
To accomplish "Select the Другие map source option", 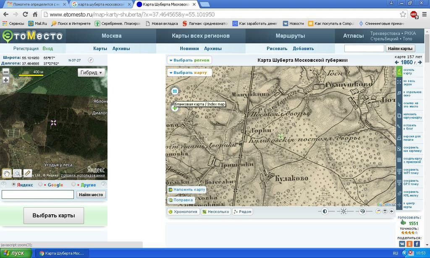I will 74,184.
